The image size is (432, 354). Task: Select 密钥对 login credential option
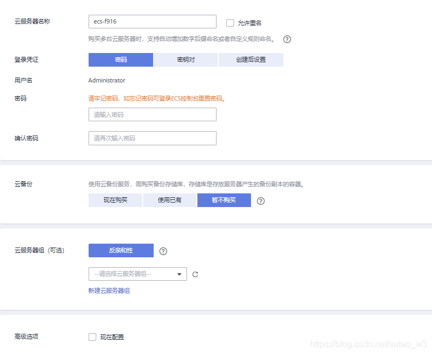pyautogui.click(x=186, y=60)
